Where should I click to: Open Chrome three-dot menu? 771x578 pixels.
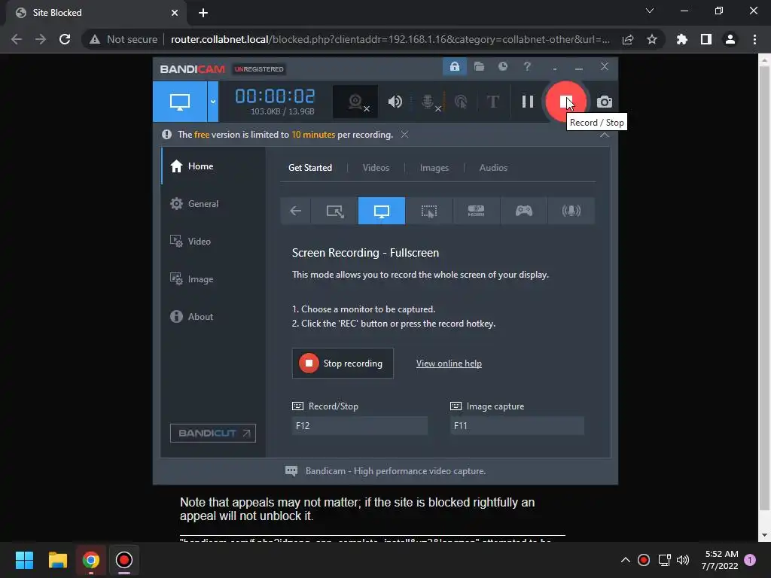pos(754,39)
